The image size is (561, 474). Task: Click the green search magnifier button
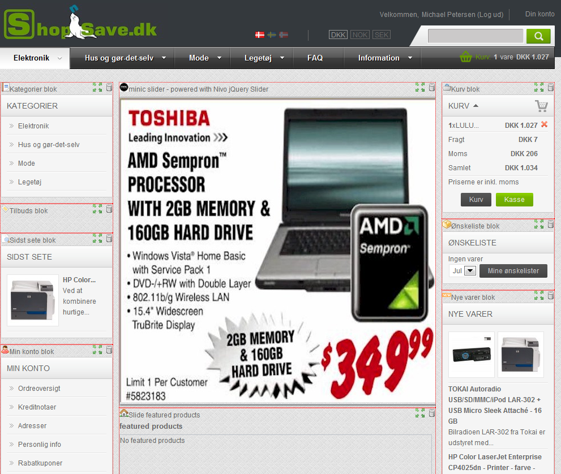(x=538, y=36)
